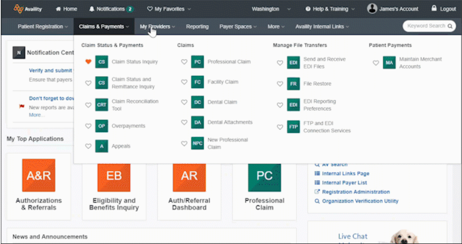Click the Appeals A icon
Image resolution: width=462 pixels, height=244 pixels.
tap(102, 146)
